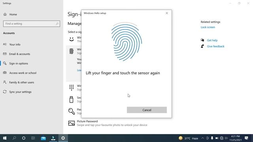
Task: Show hidden system tray icons
Action: [x=203, y=138]
